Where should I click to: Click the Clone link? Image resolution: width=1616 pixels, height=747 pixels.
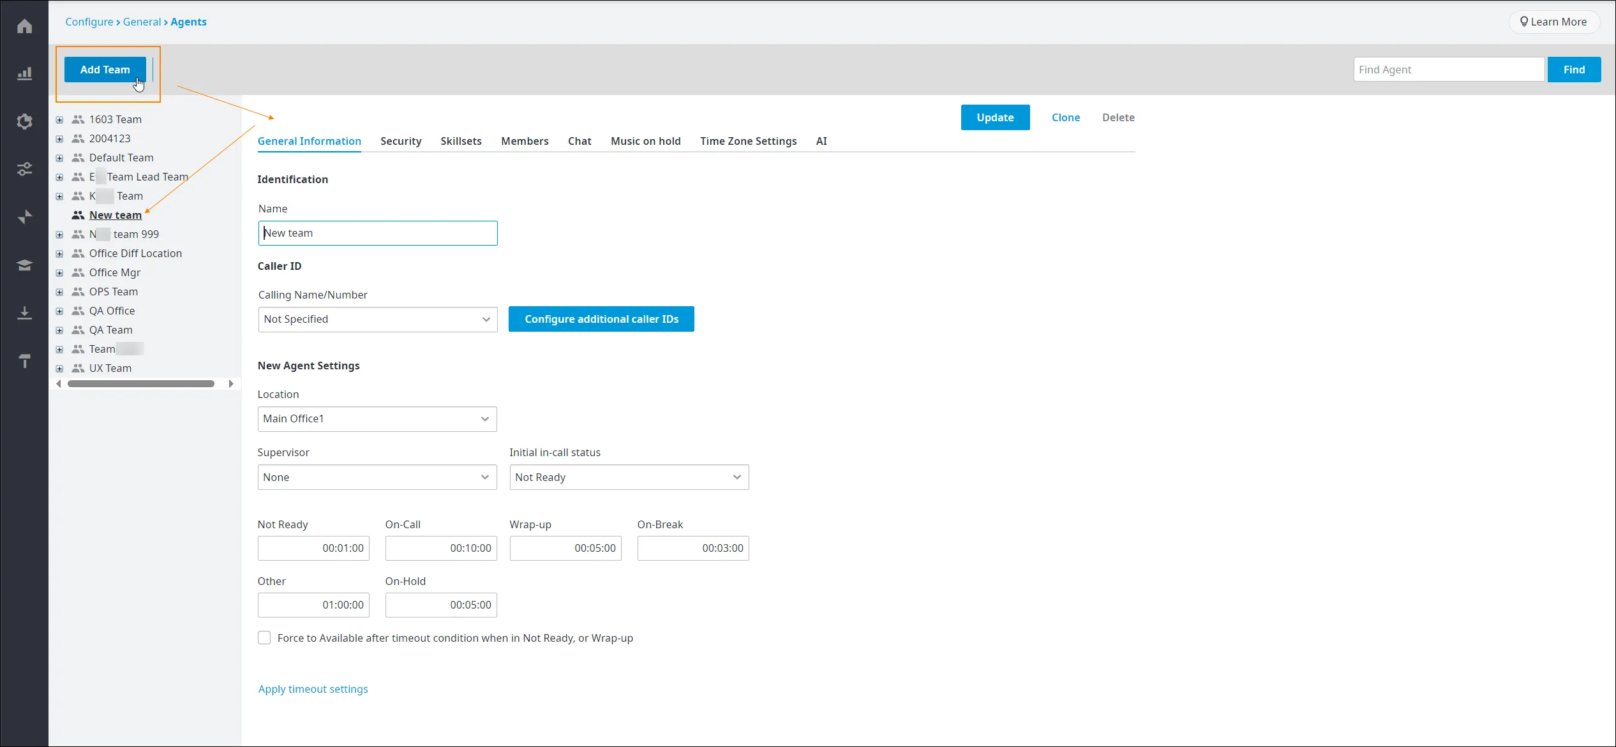1066,117
